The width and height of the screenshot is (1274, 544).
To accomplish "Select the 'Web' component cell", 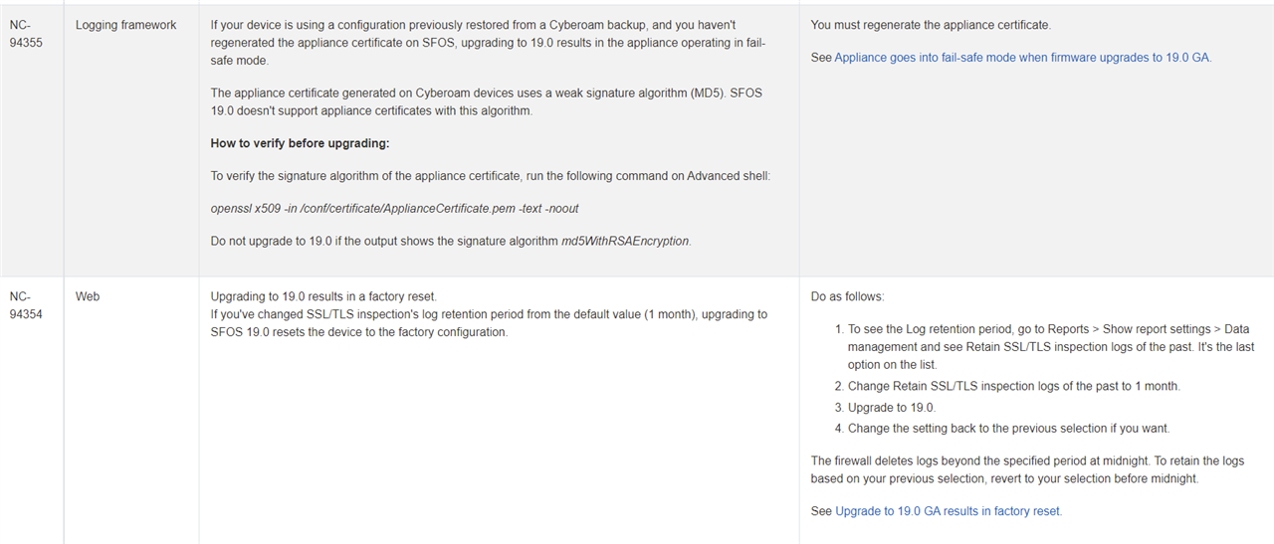I will coord(88,296).
